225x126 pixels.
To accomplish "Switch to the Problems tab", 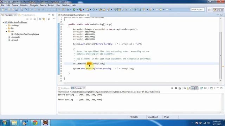I will [64, 88].
